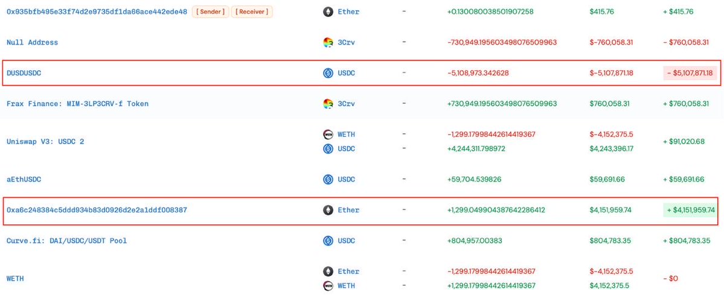This screenshot has height=295, width=724.
Task: Click the WETH icon in the Uniswap V3 row
Action: coord(328,134)
